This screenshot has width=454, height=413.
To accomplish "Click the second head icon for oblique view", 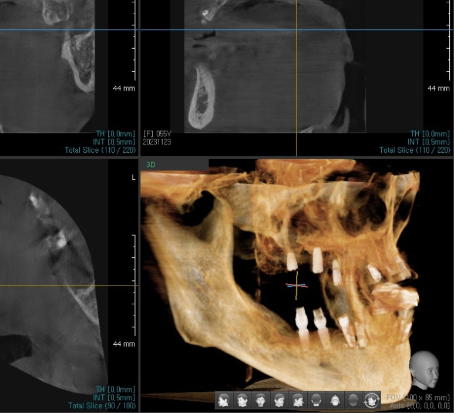I will (x=242, y=400).
